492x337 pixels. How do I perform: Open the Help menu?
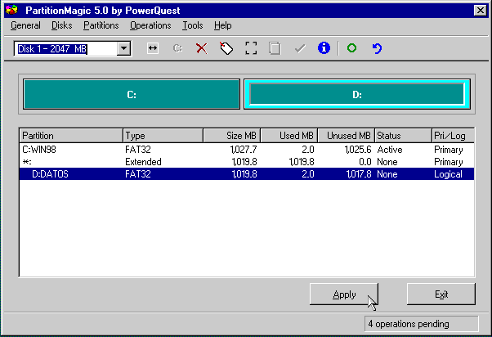tap(223, 25)
